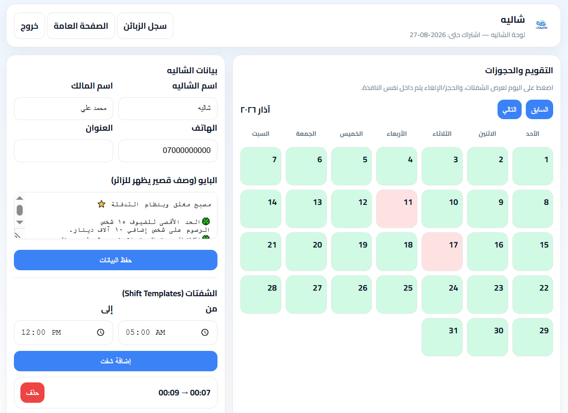Image resolution: width=568 pixels, height=413 pixels.
Task: Open سجل الزبائن customer log
Action: pos(145,25)
